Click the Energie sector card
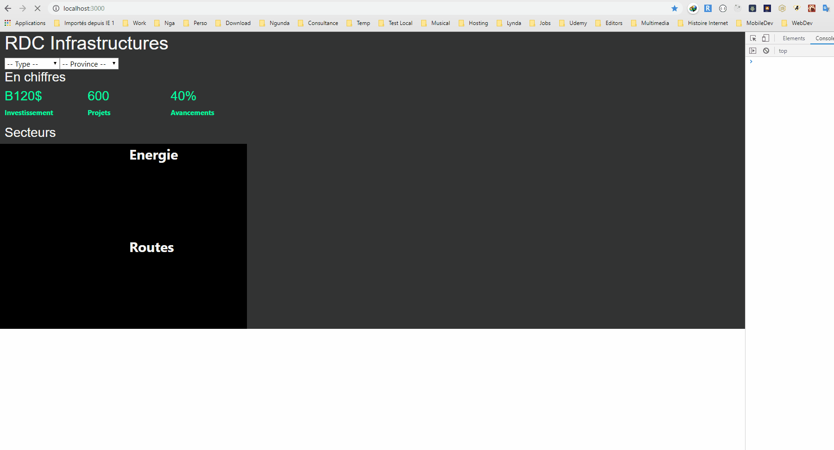834x450 pixels. [x=123, y=190]
